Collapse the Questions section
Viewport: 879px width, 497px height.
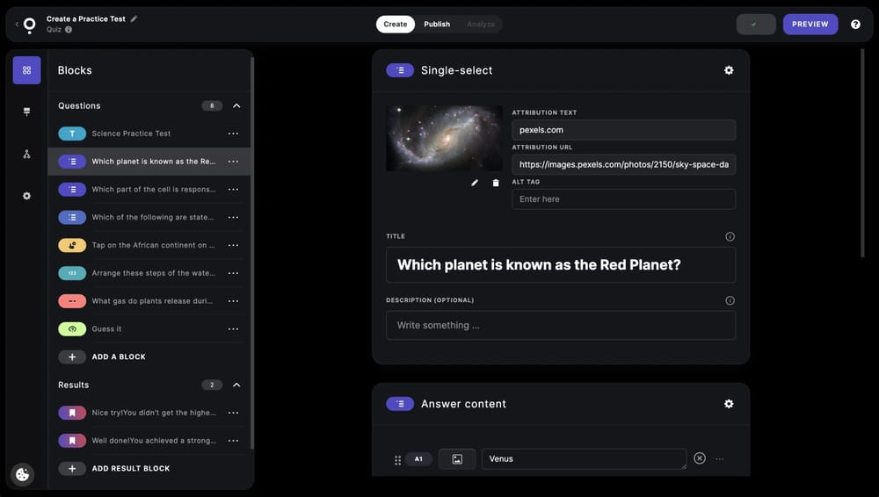tap(236, 105)
